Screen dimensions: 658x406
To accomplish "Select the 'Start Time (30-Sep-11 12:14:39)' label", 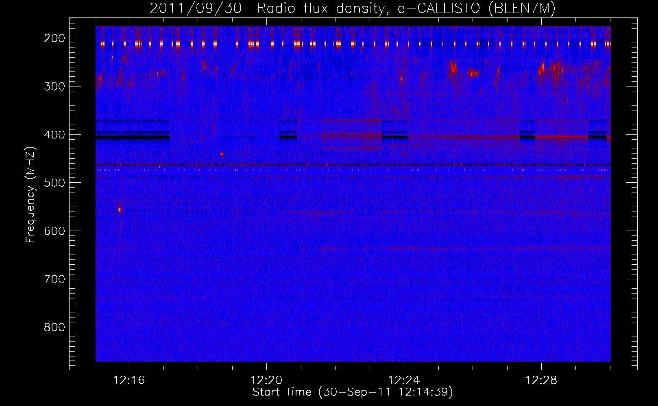I will [x=353, y=392].
